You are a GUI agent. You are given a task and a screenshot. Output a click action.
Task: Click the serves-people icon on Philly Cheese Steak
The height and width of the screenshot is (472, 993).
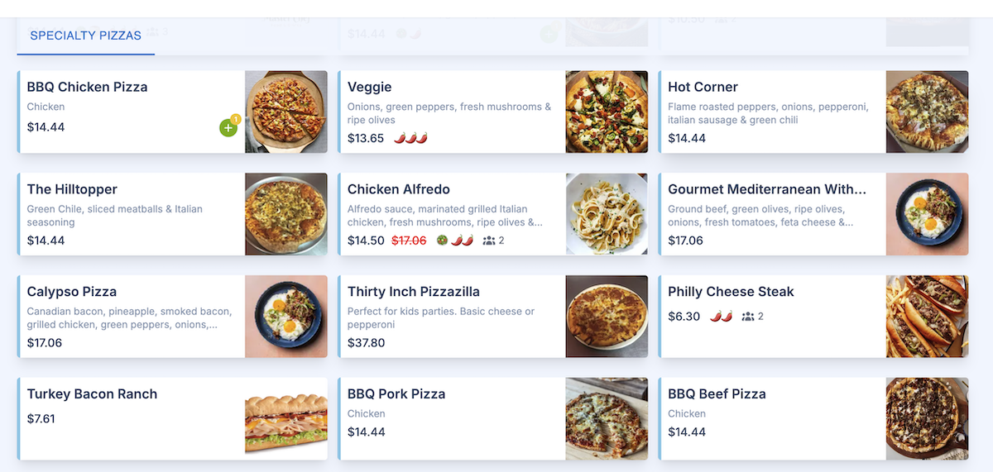pyautogui.click(x=748, y=317)
